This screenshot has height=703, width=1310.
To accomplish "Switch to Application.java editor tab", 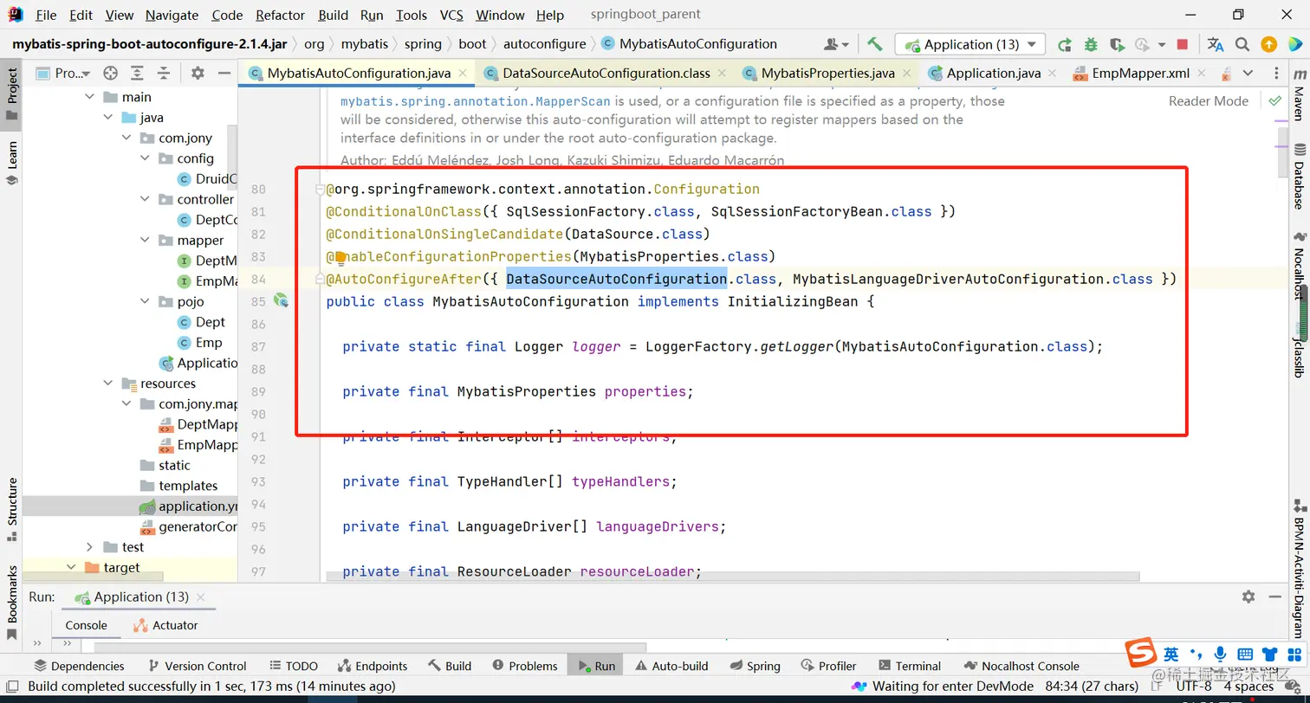I will coord(993,74).
